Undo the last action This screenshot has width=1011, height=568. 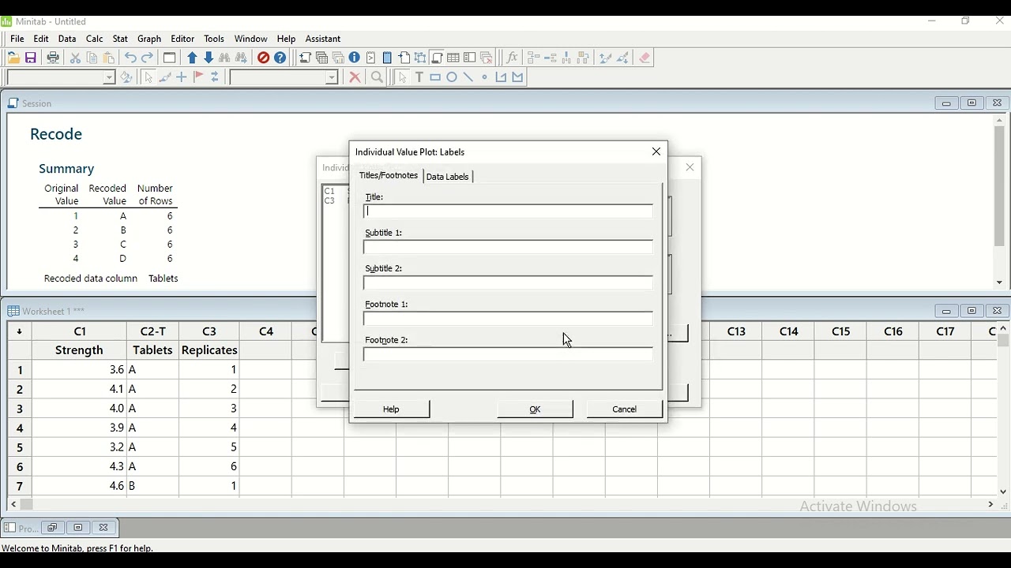click(x=130, y=58)
